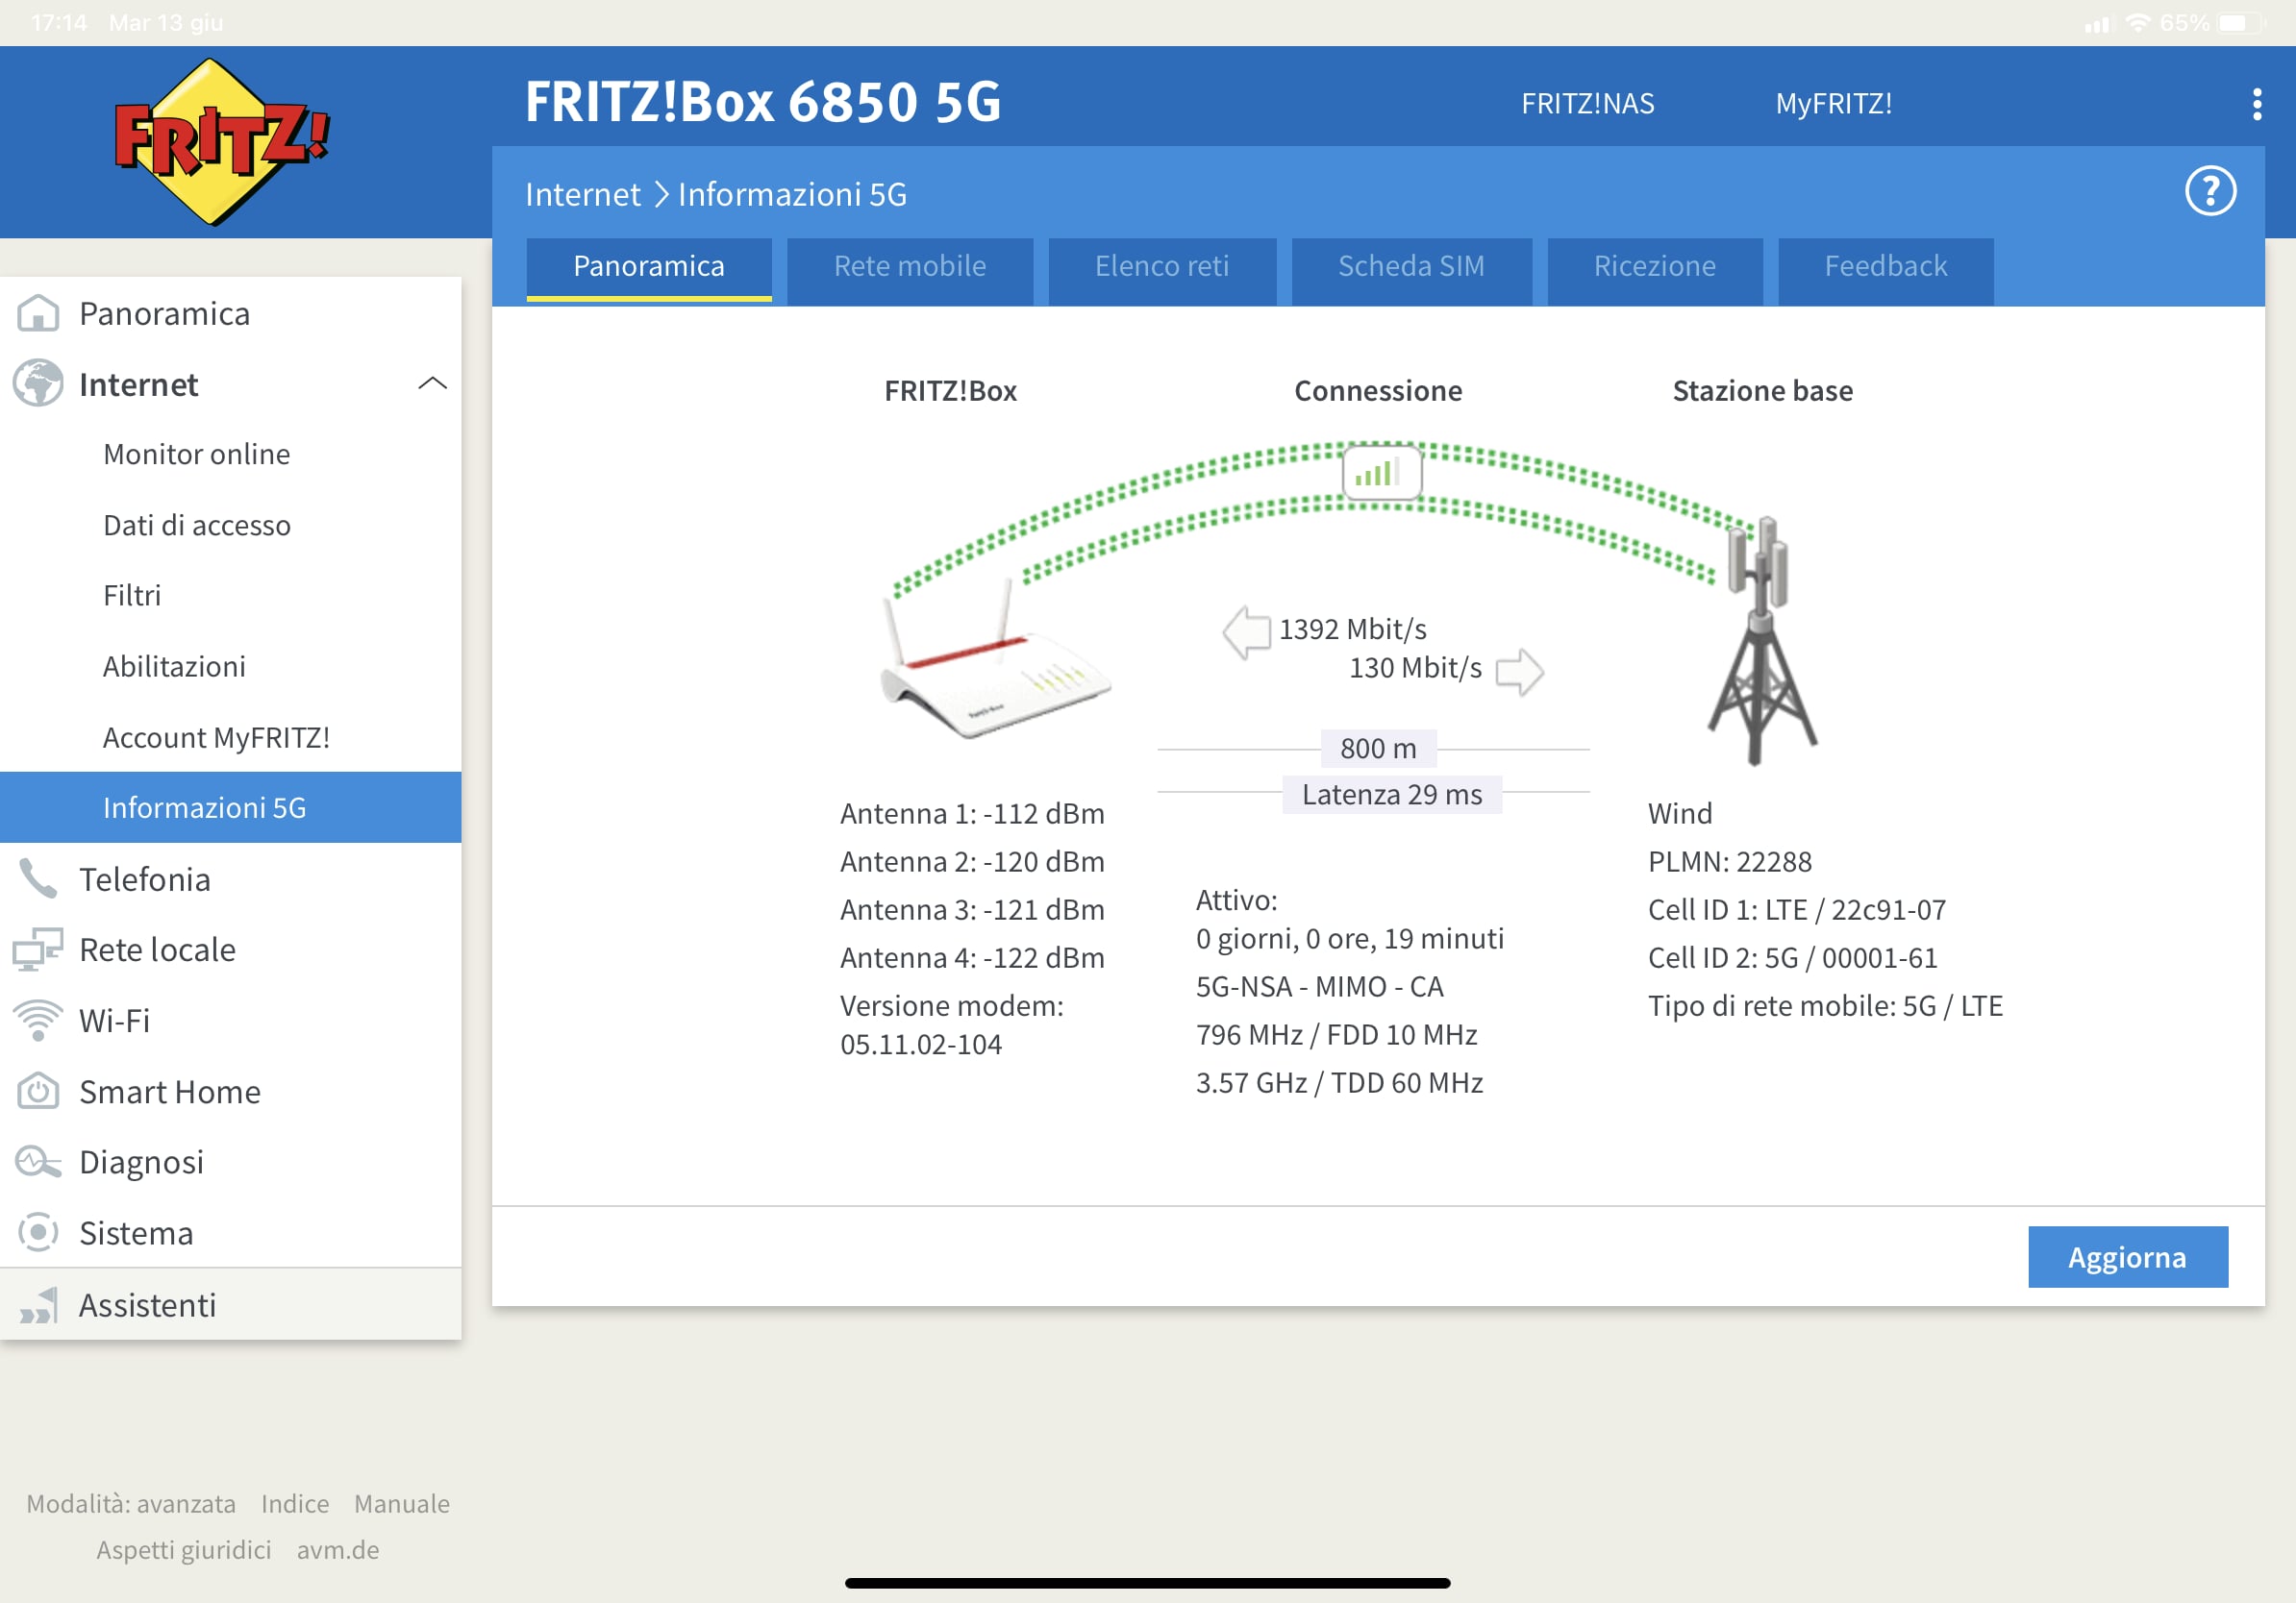Click the Latenza 29 ms label
2296x1603 pixels.
click(1392, 795)
